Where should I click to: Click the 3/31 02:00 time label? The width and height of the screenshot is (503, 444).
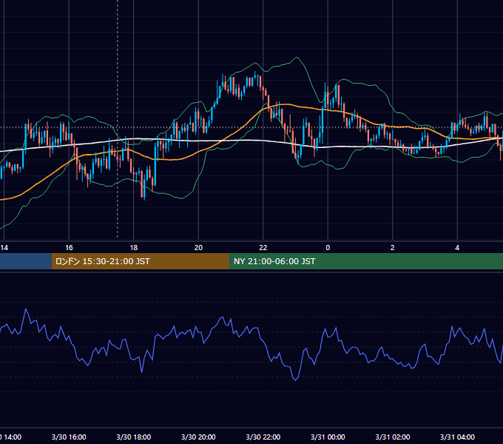click(393, 437)
